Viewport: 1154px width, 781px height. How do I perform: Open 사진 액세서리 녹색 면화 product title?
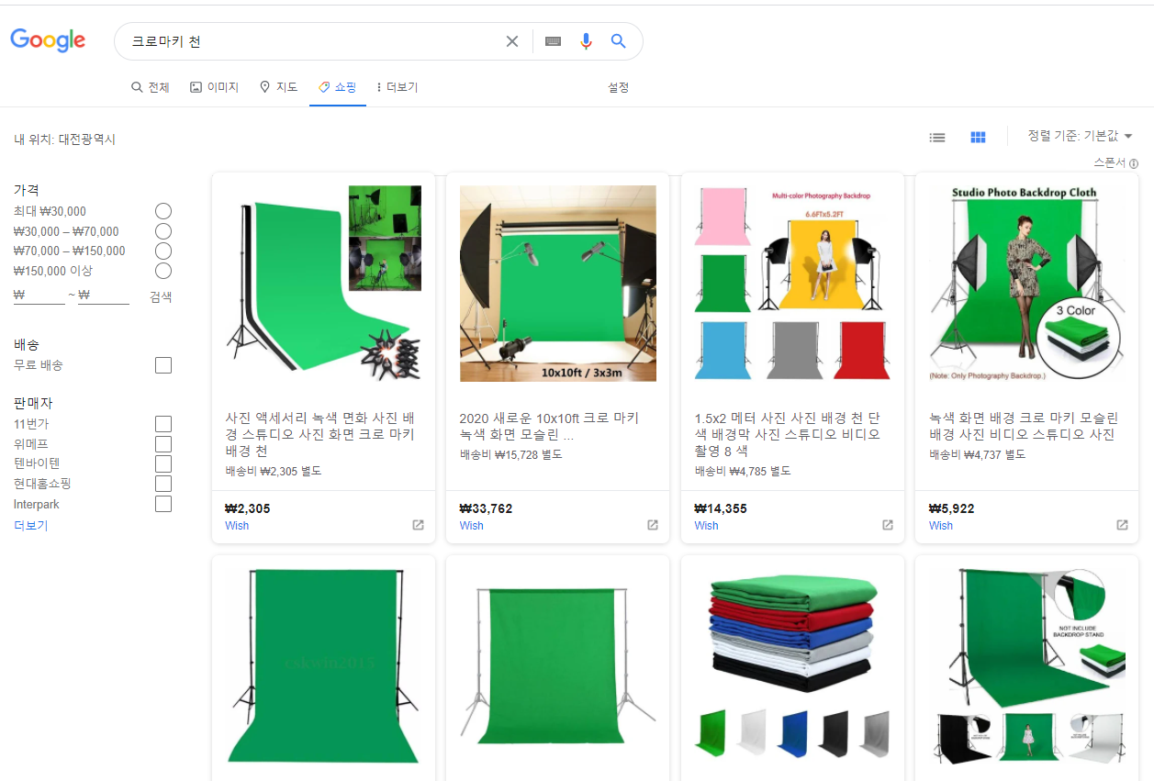click(x=320, y=434)
